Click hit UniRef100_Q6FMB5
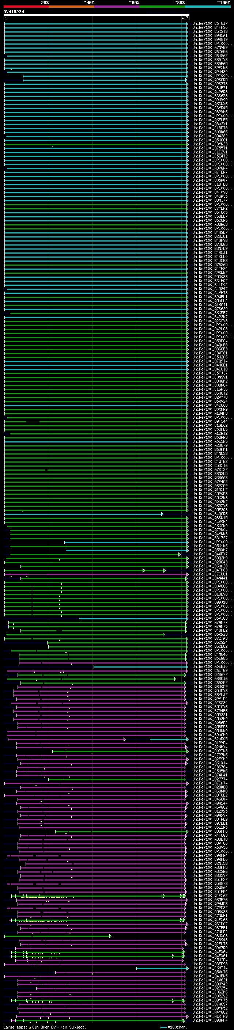 click(x=210, y=120)
